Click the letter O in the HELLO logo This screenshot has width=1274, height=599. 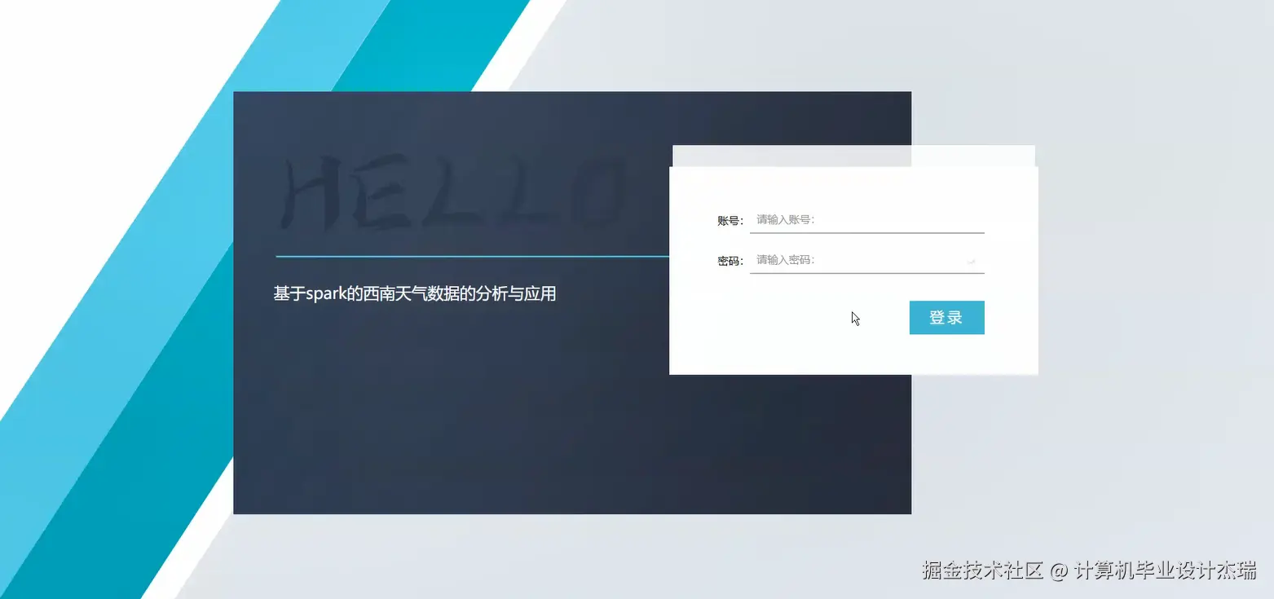[x=599, y=192]
